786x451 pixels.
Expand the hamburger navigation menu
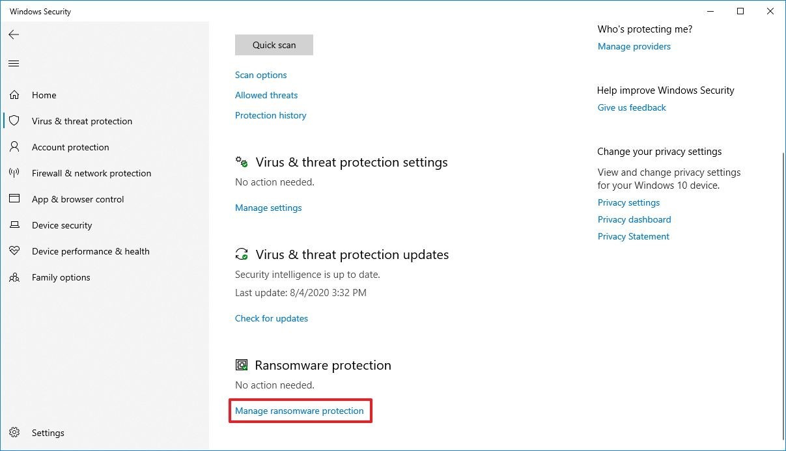point(14,63)
